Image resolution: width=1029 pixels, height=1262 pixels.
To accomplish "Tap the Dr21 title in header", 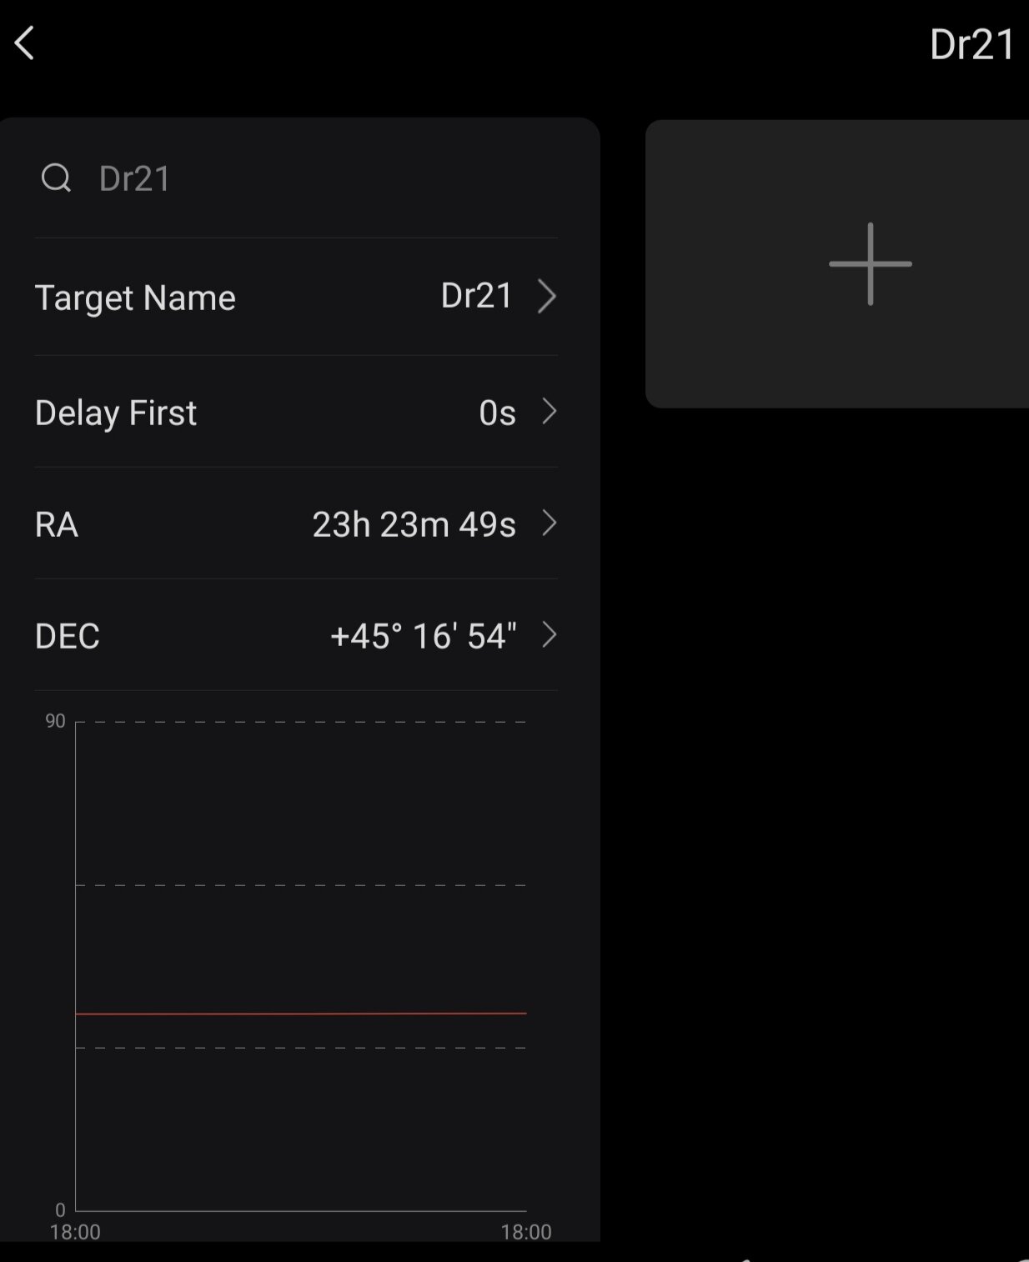I will 971,44.
